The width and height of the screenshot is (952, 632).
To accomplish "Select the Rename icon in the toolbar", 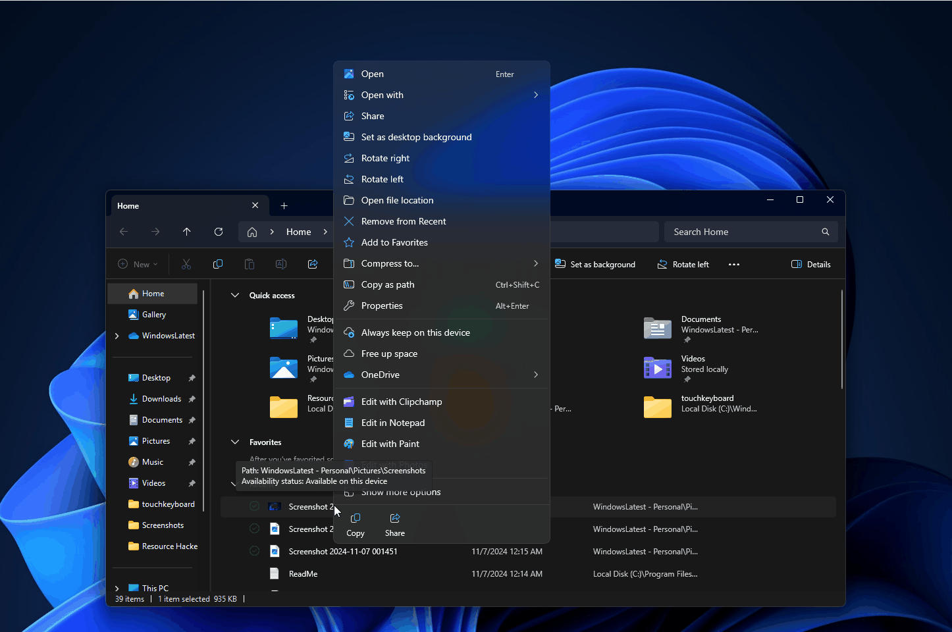I will click(281, 263).
